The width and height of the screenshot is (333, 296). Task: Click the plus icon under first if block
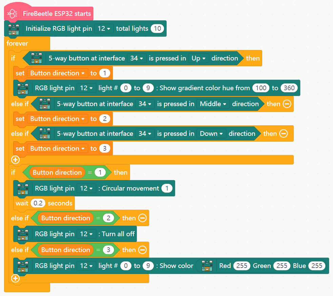(15, 160)
